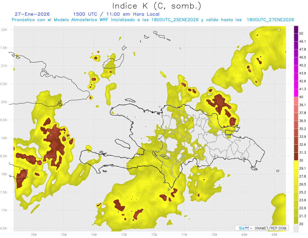Click the '1800UTC_25ENE2026' initialization time
This screenshot has height=238, width=308.
175,20
